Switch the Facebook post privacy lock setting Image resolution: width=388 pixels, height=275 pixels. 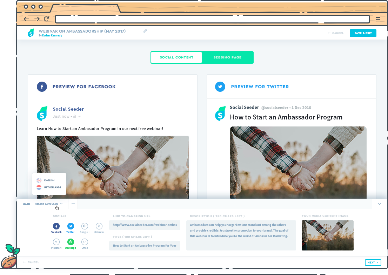(75, 116)
